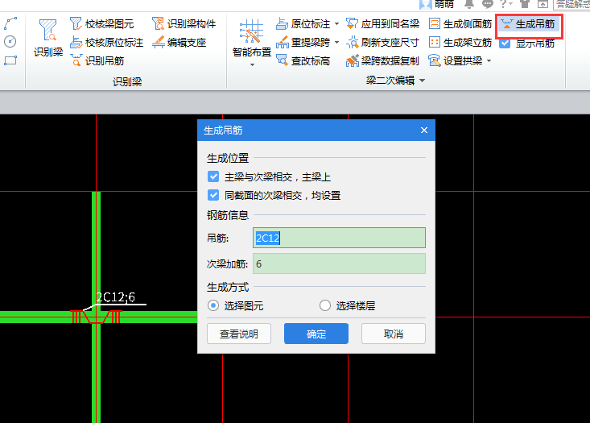Click 识别吊筋 tool
This screenshot has width=590, height=423.
pos(97,60)
